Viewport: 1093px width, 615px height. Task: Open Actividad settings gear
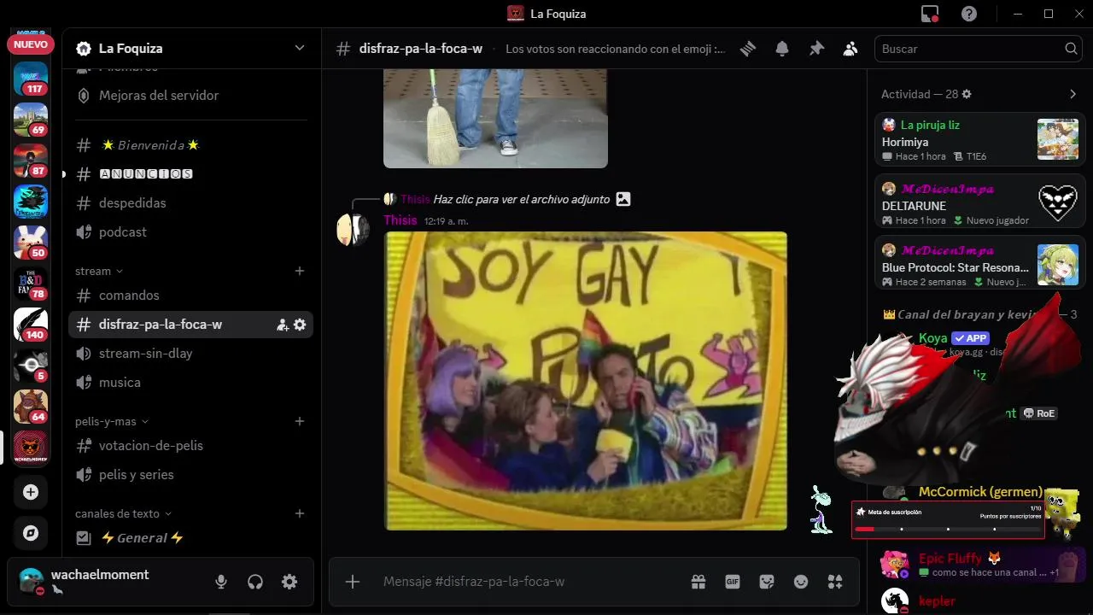967,94
